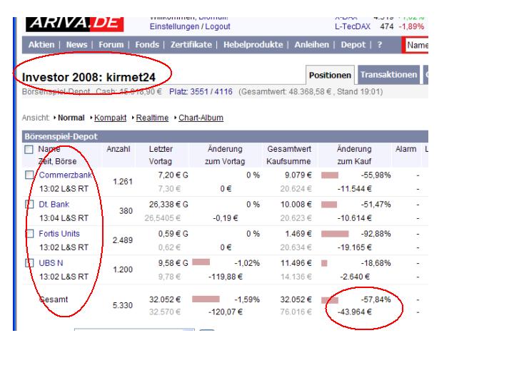This screenshot has height=385, width=514.
Task: Switch to Kompakt view
Action: pos(110,118)
